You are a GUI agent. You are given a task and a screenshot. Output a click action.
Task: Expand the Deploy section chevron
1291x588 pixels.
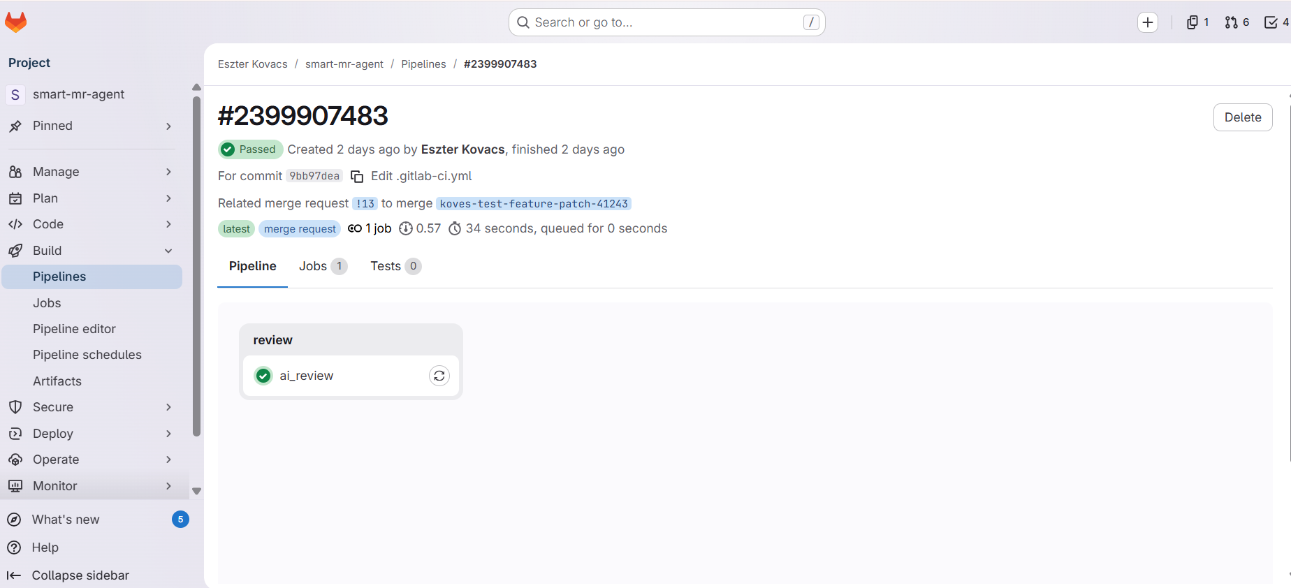click(x=168, y=434)
